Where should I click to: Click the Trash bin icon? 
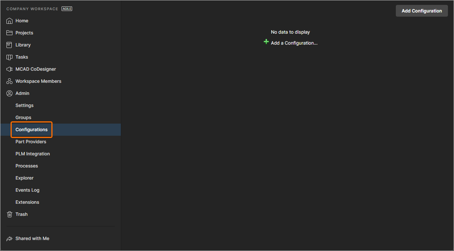tap(9, 214)
